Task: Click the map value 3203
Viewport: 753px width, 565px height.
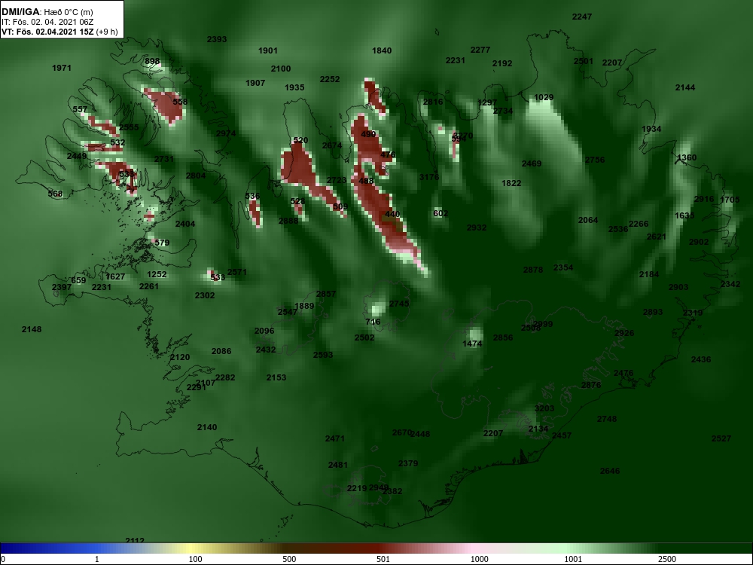Action: [x=544, y=408]
